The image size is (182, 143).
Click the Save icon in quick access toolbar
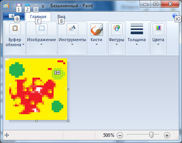[19, 5]
